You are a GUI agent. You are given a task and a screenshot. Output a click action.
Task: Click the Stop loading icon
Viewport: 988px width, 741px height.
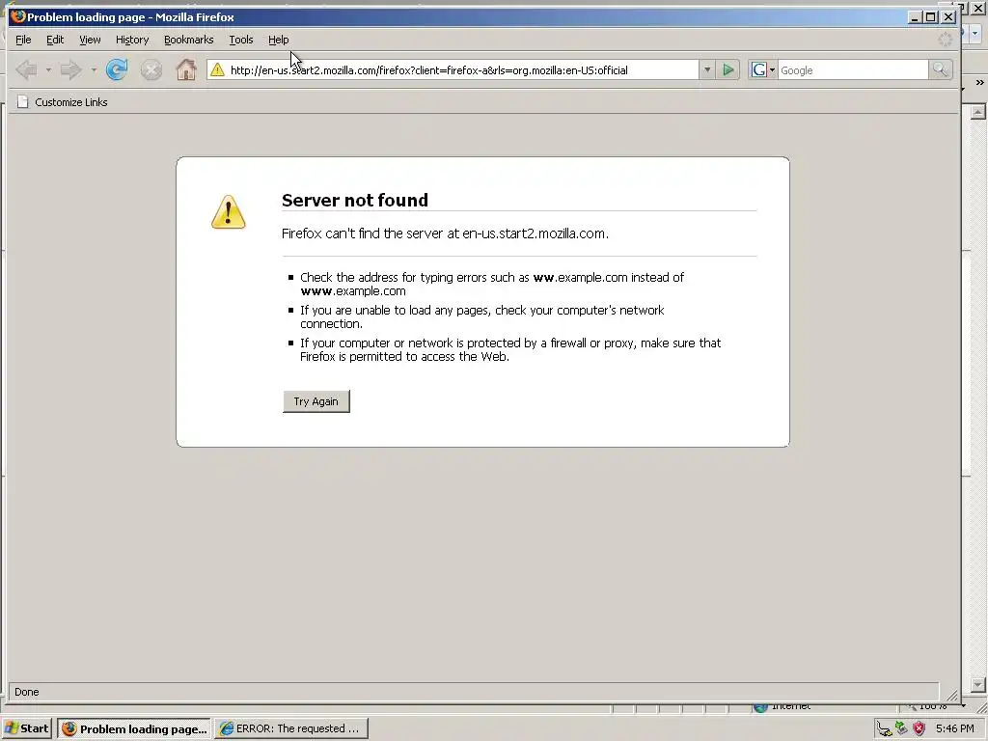pos(151,69)
